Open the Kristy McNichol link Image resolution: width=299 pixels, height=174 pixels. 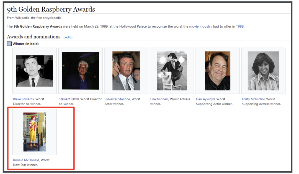pos(253,99)
